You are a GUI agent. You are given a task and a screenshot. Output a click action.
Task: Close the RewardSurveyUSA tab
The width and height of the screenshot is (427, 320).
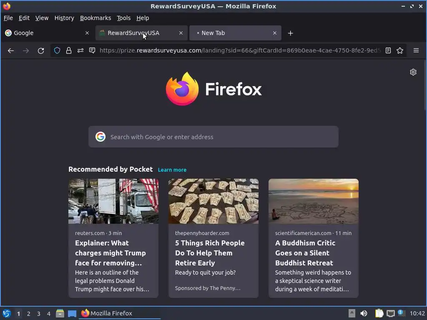pos(181,33)
